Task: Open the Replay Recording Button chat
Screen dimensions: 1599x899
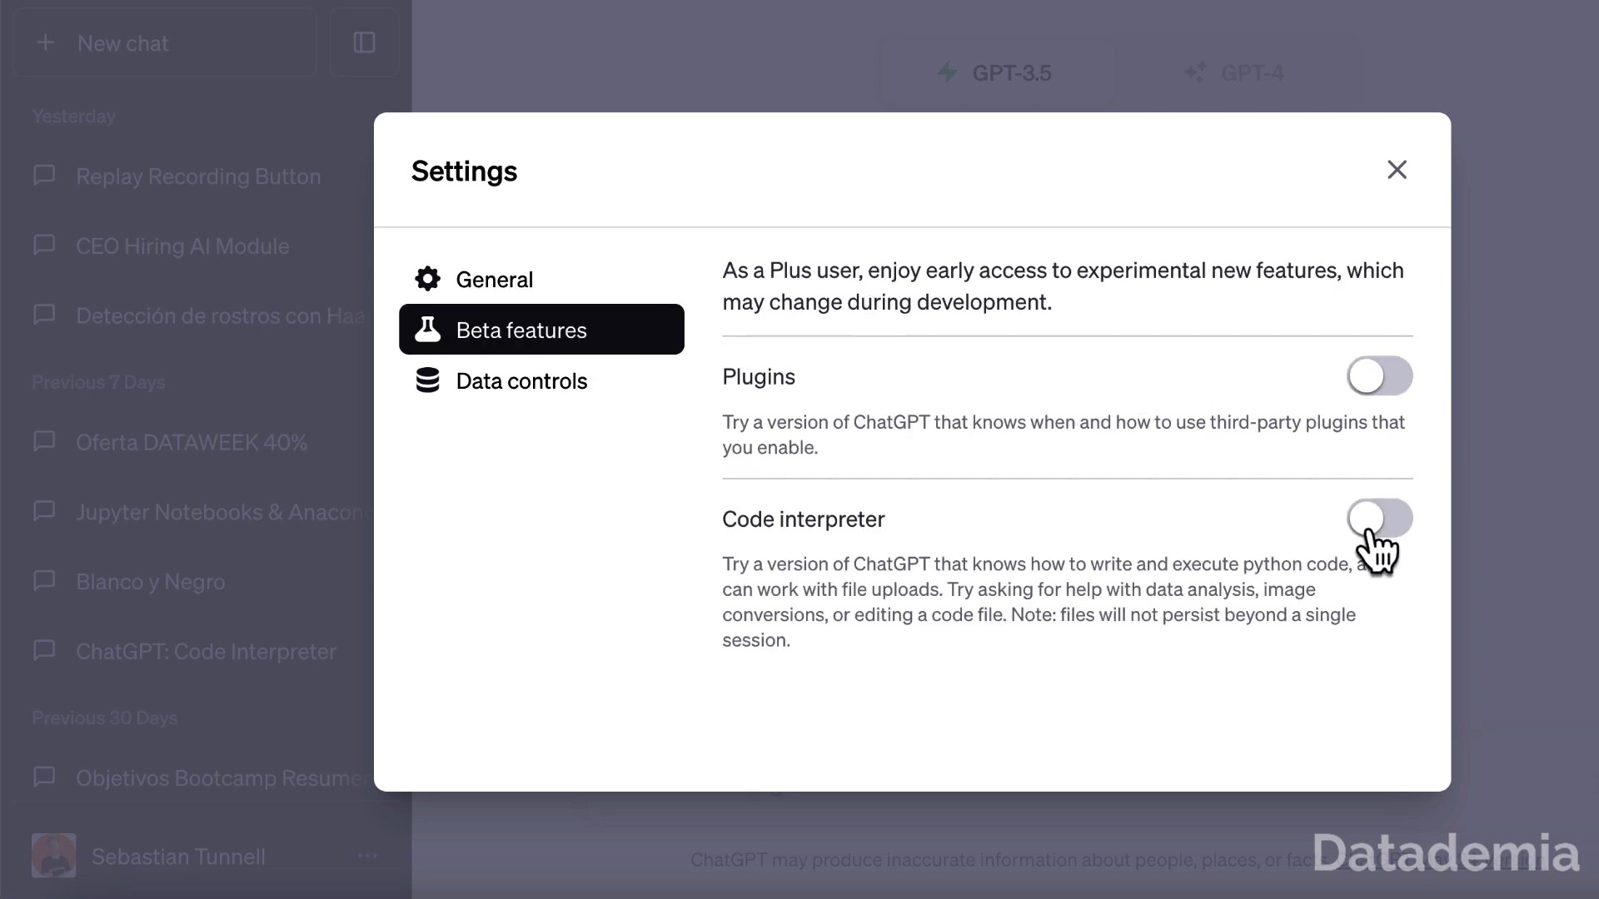Action: tap(198, 176)
